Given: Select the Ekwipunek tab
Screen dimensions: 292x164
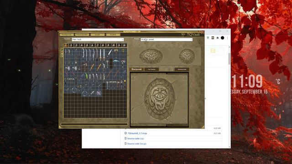Looking at the screenshot, I should click(136, 69).
